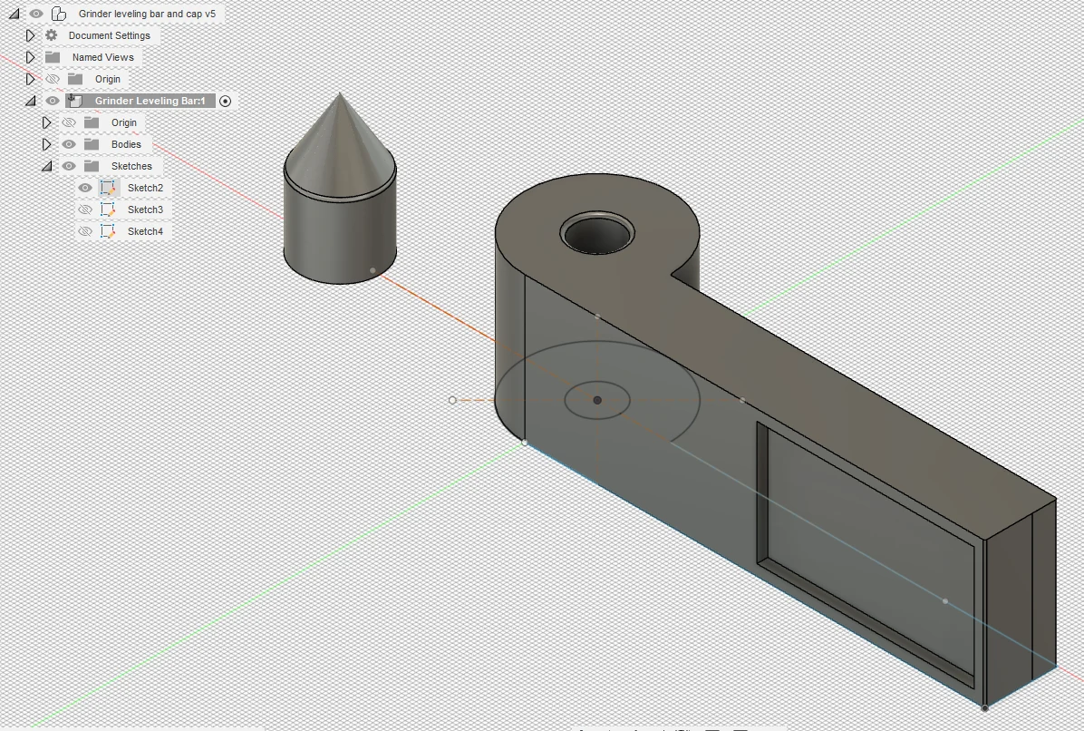This screenshot has width=1084, height=731.
Task: Click the Sketch3 sketch icon
Action: tap(108, 210)
